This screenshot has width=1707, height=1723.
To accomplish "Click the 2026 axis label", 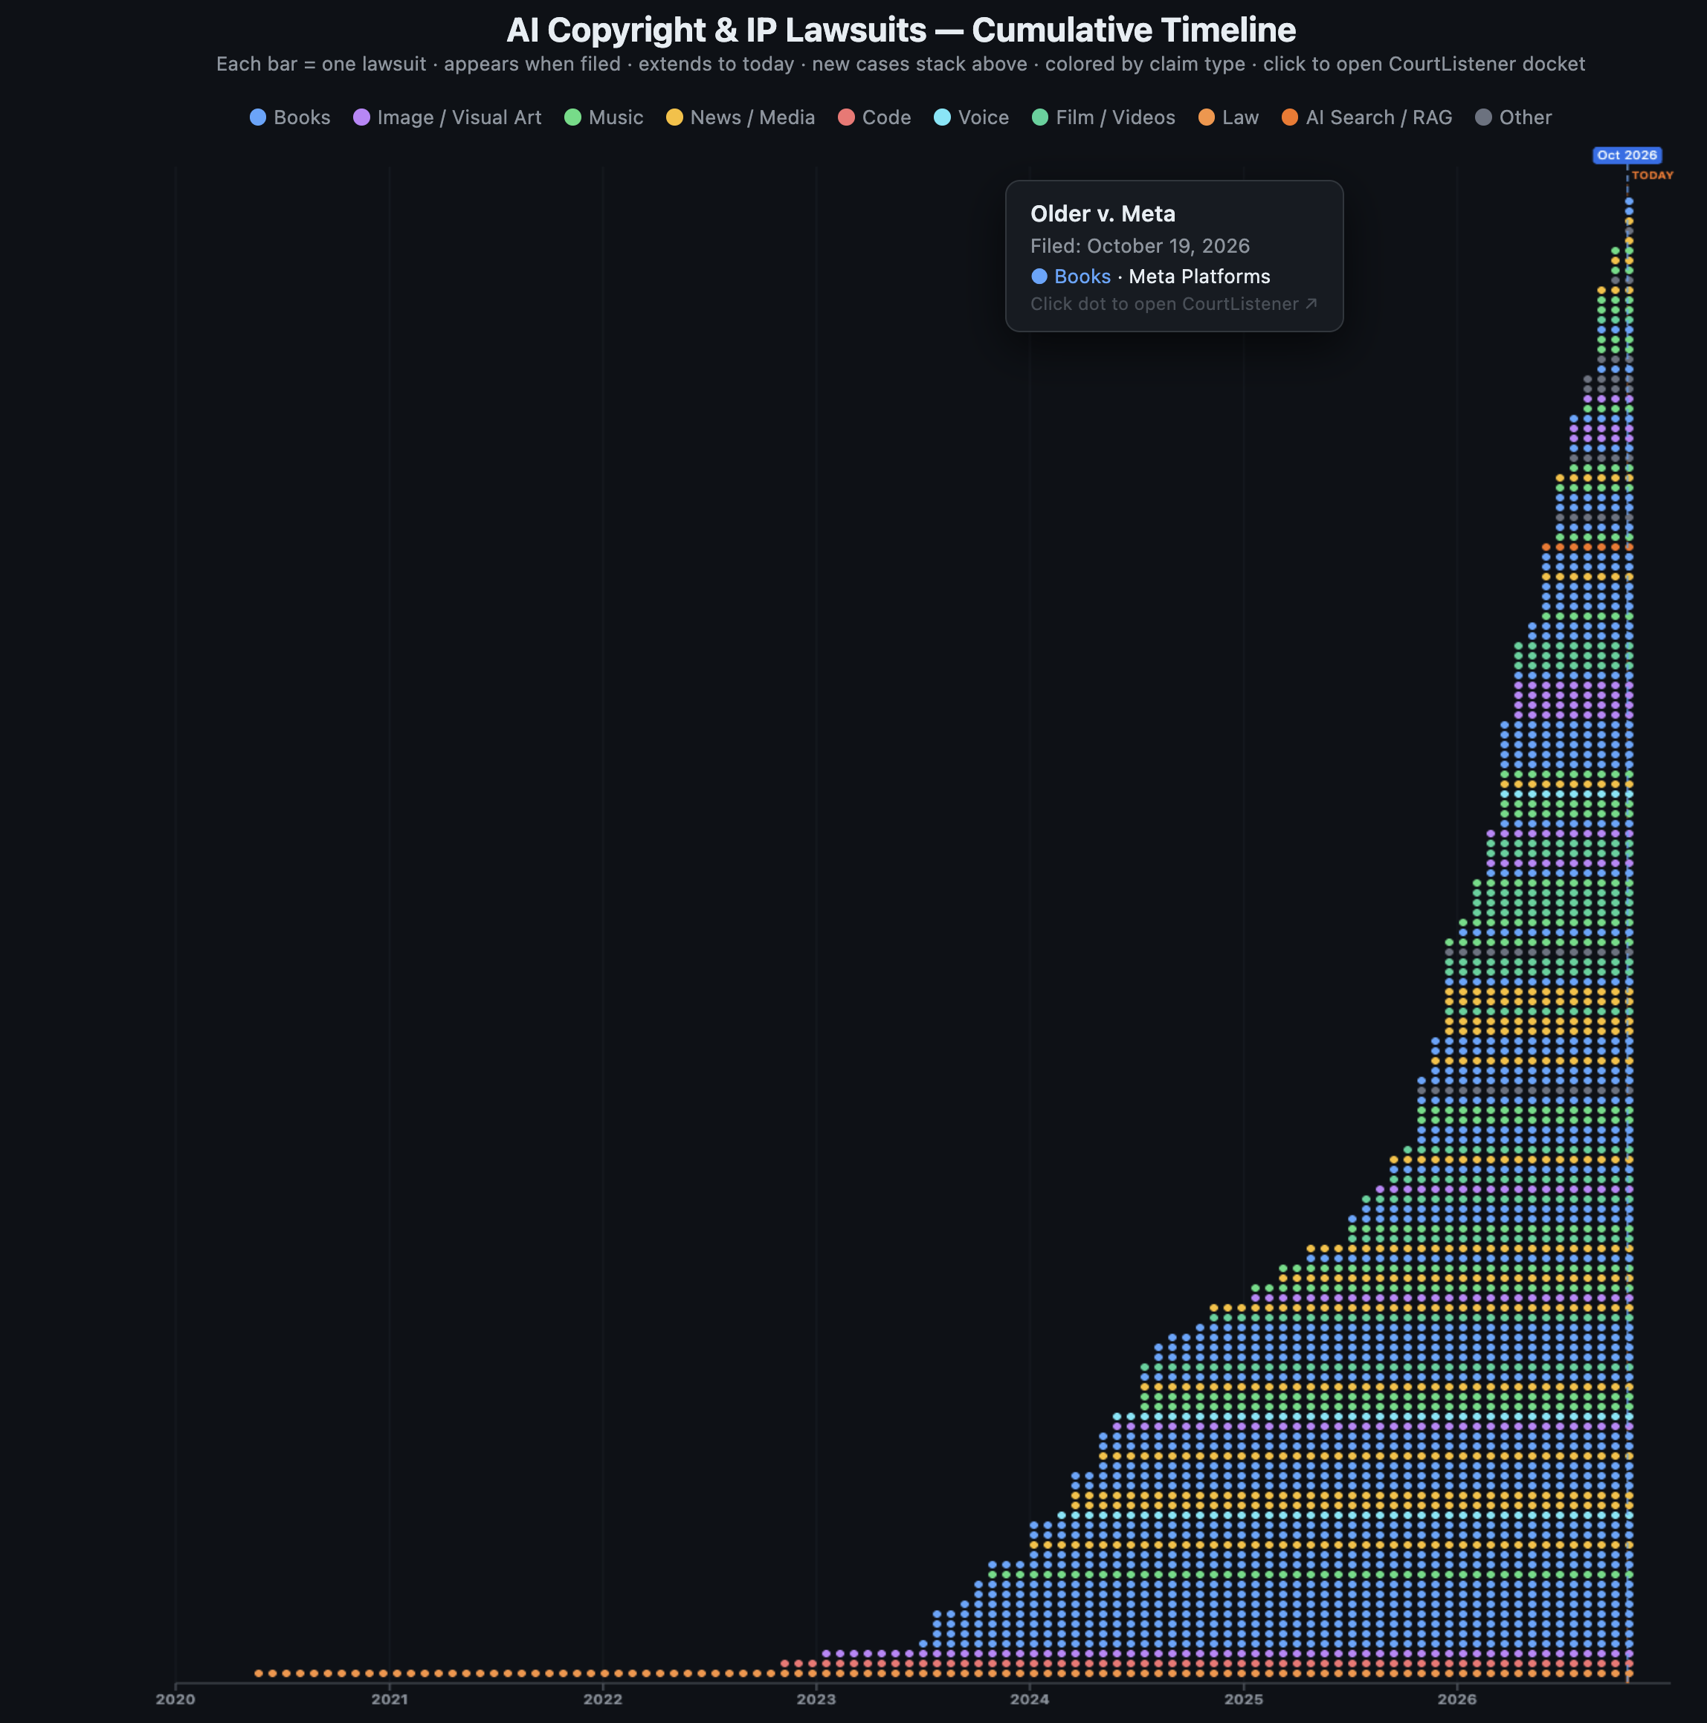I will click(1456, 1700).
